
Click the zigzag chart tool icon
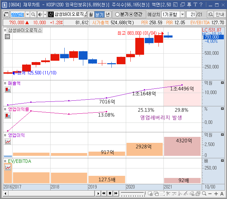(x=180, y=194)
